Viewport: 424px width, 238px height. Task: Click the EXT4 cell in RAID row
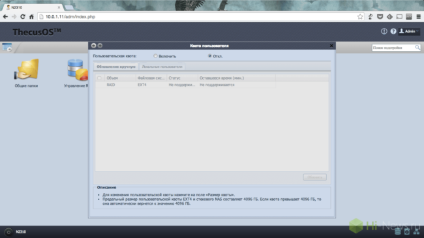point(142,85)
